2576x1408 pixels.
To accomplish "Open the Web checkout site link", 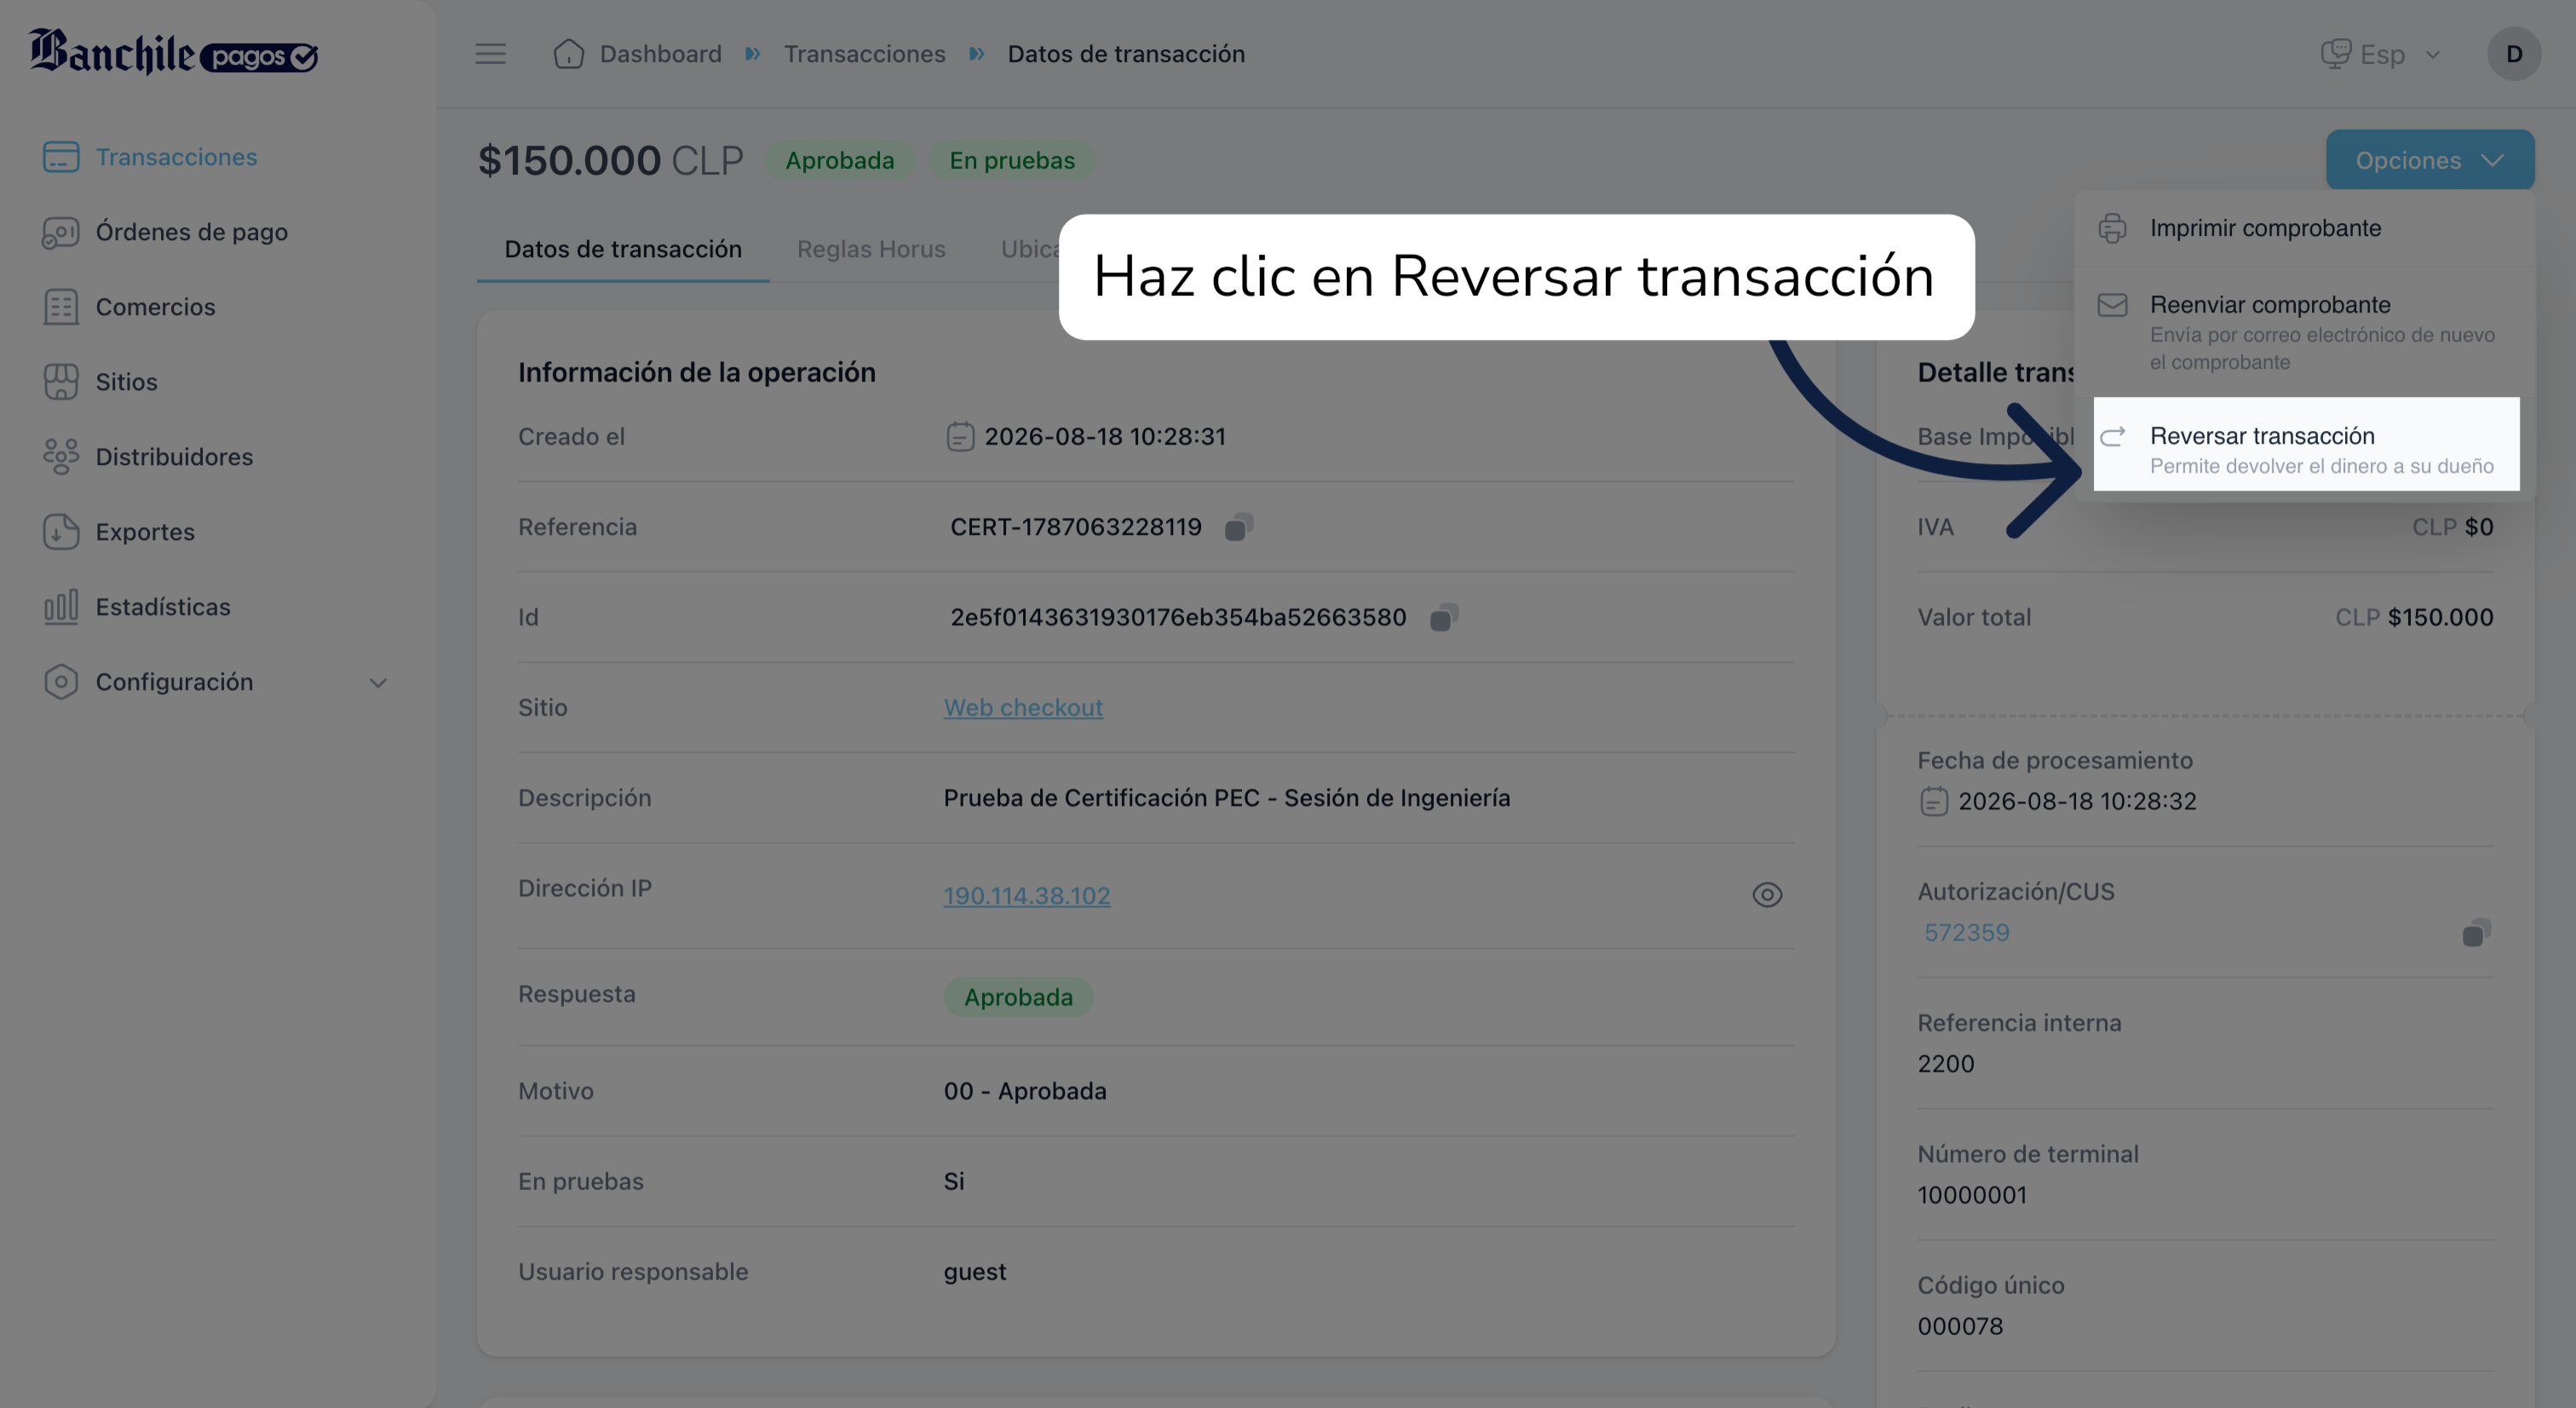I will [x=1023, y=708].
